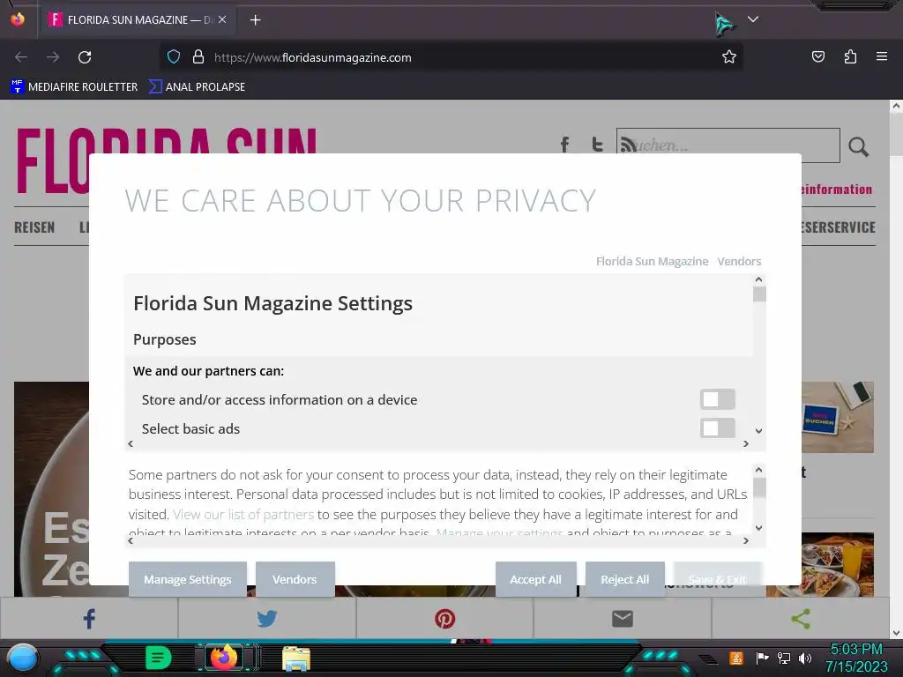Open the REISEN navigation menu item

pyautogui.click(x=34, y=227)
